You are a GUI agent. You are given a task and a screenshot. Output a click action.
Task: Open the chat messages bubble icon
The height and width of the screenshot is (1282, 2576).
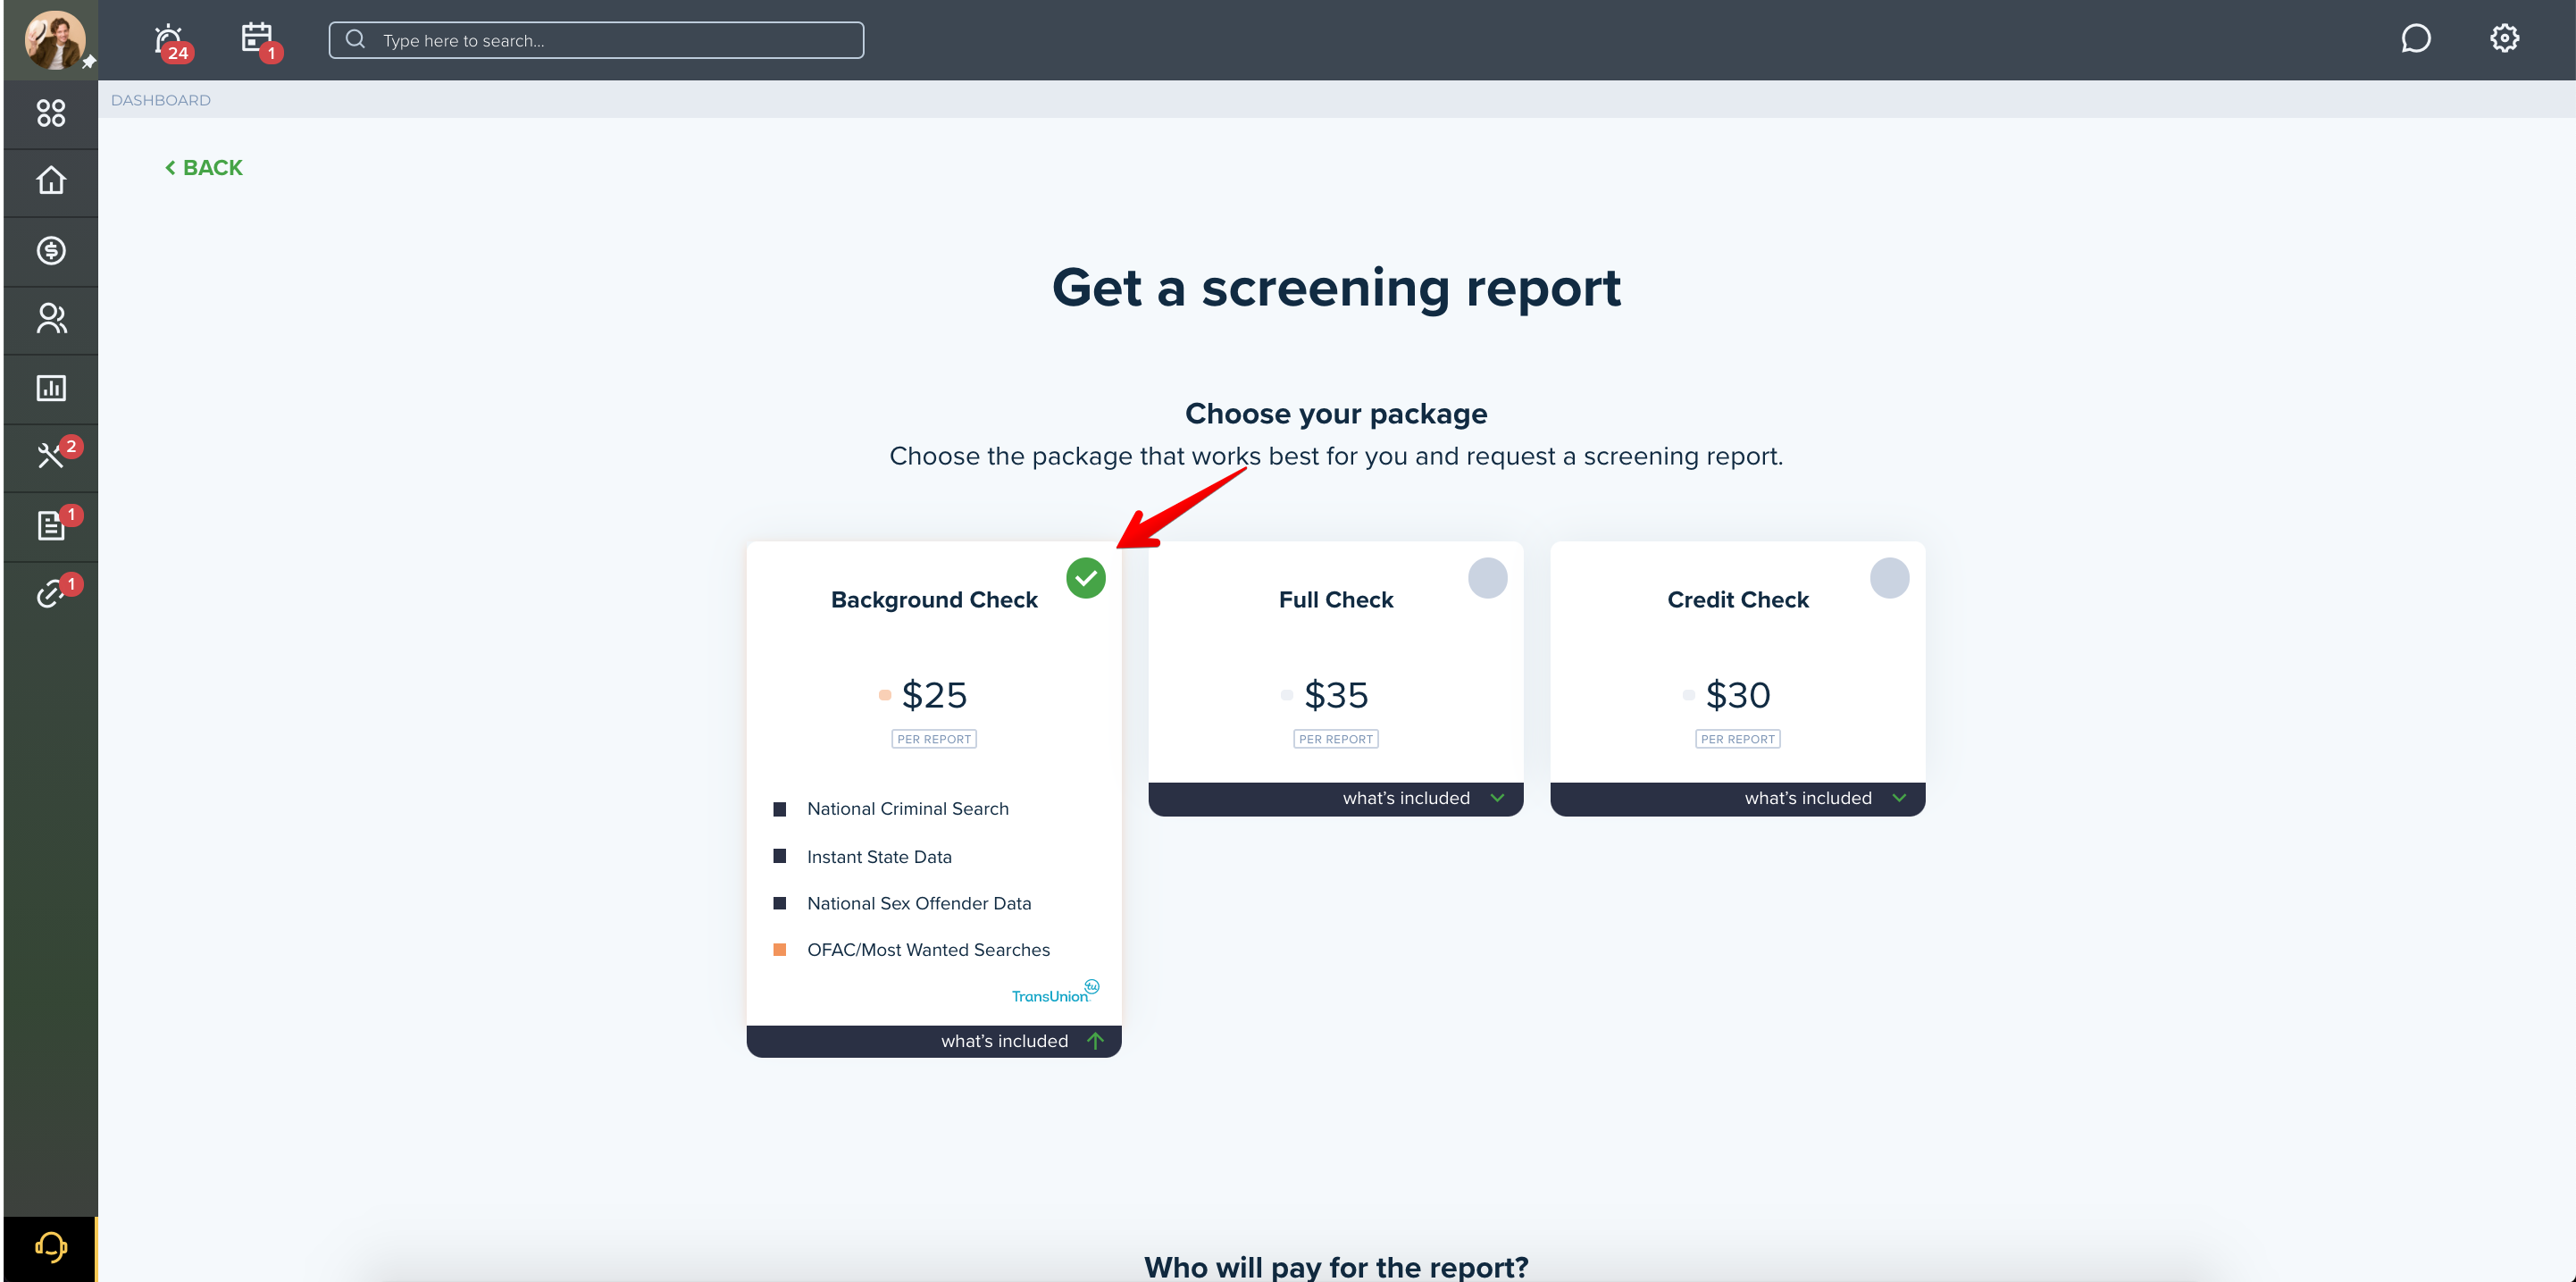point(2416,39)
